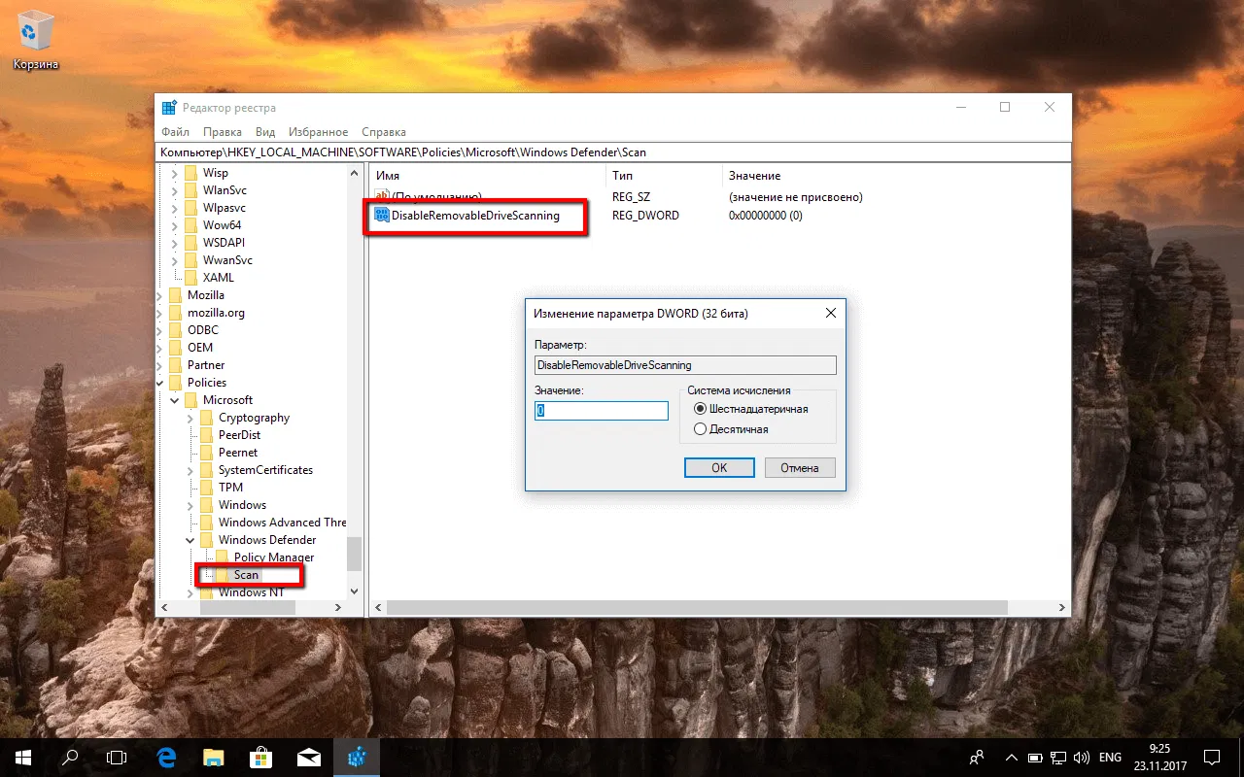Select the Шестнадцатеричная radio button
The image size is (1244, 777).
(700, 409)
